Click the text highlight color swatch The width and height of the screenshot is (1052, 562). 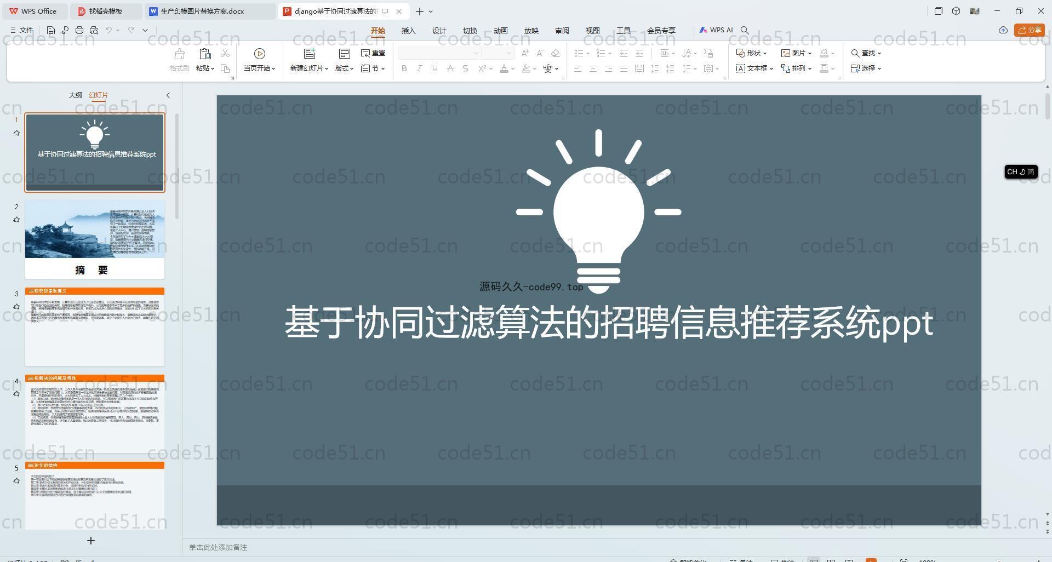pyautogui.click(x=526, y=68)
